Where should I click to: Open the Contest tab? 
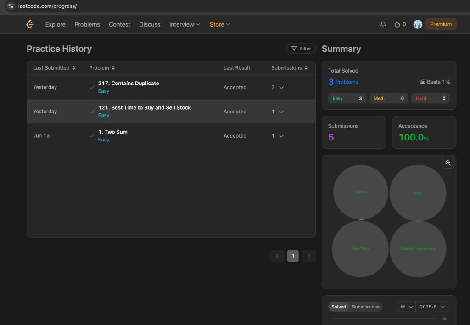click(119, 24)
